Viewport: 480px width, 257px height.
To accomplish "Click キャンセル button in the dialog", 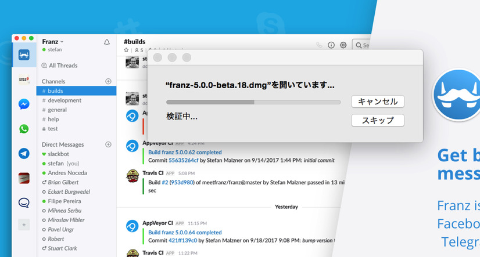I will pyautogui.click(x=378, y=102).
